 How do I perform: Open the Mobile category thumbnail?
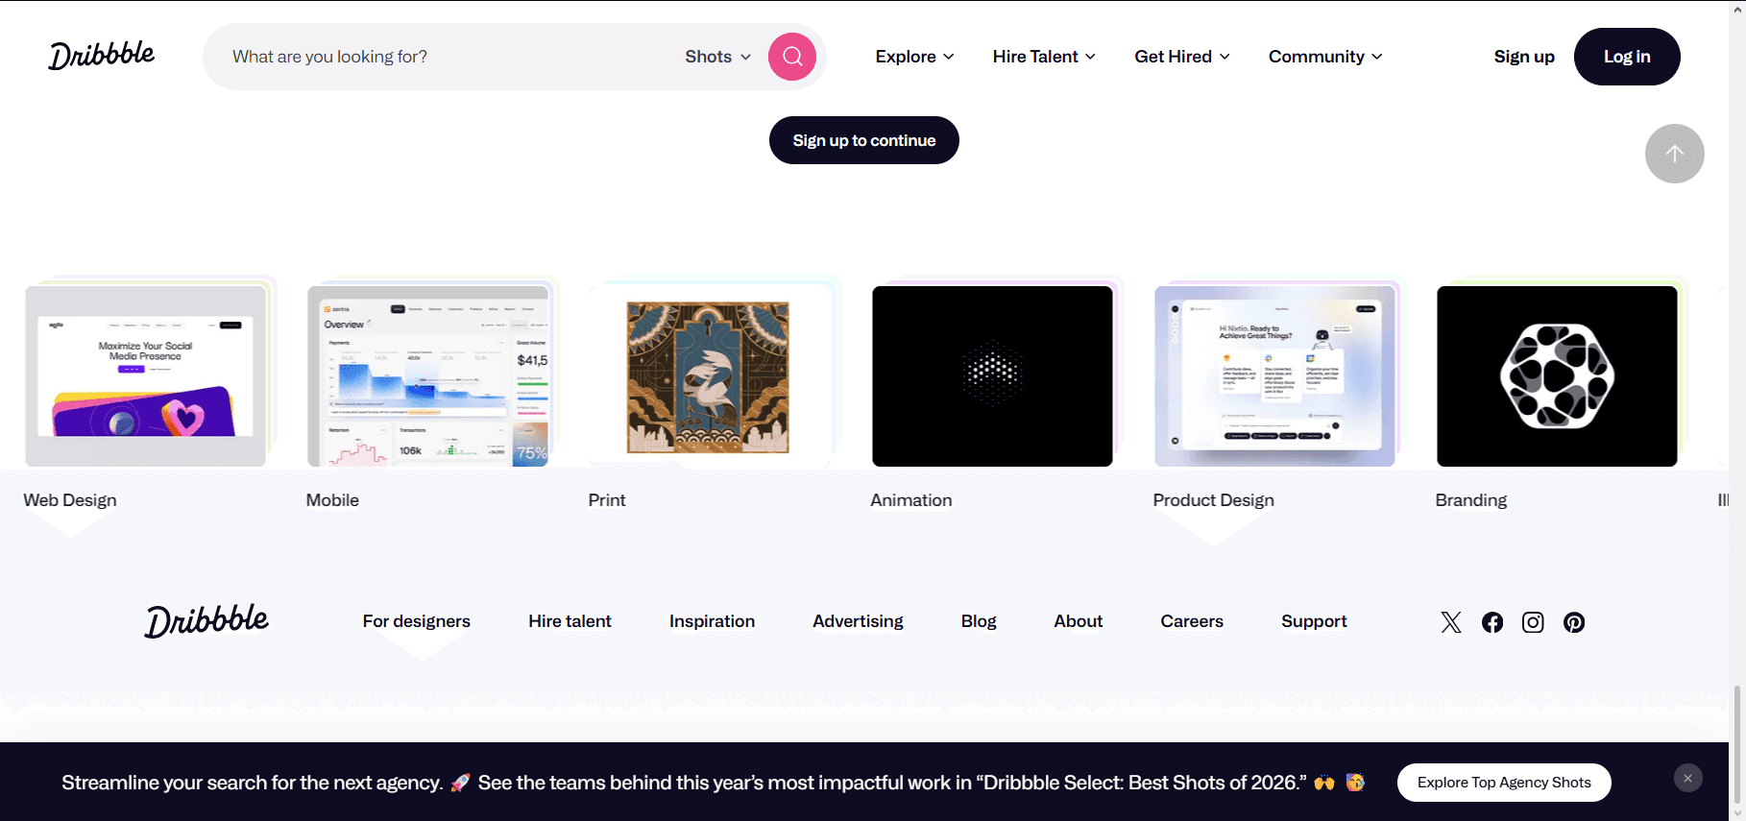(x=428, y=376)
